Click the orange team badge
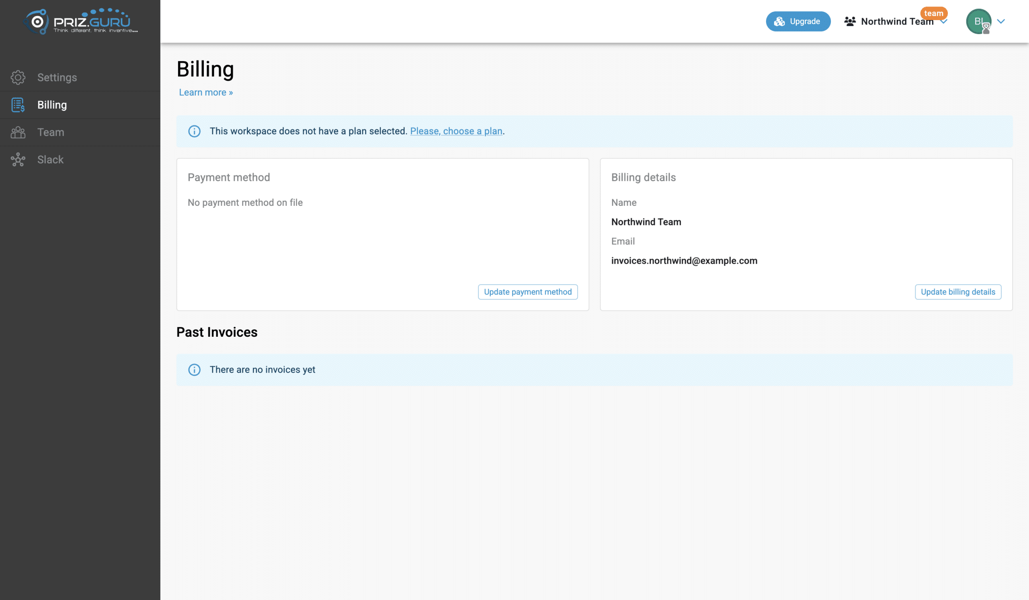This screenshot has height=600, width=1029. [x=933, y=13]
